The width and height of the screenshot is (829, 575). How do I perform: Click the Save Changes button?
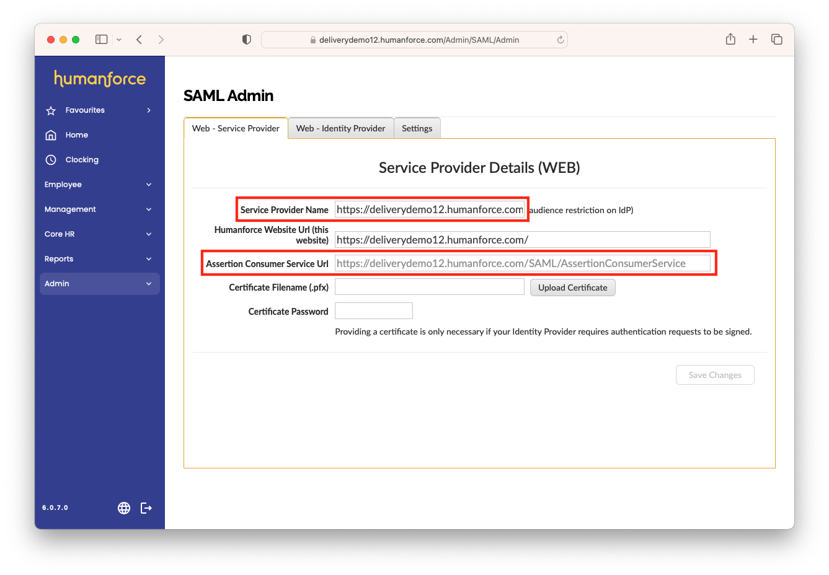point(714,375)
